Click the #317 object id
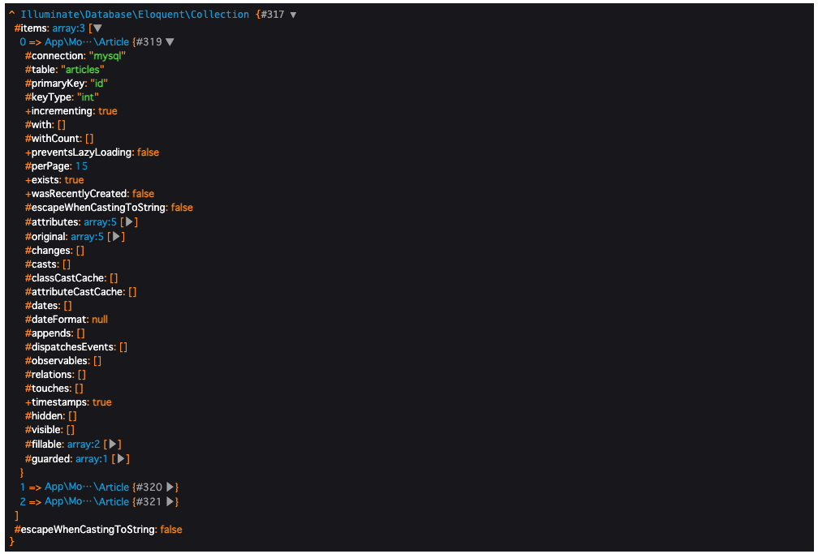The image size is (818, 554). [x=273, y=15]
